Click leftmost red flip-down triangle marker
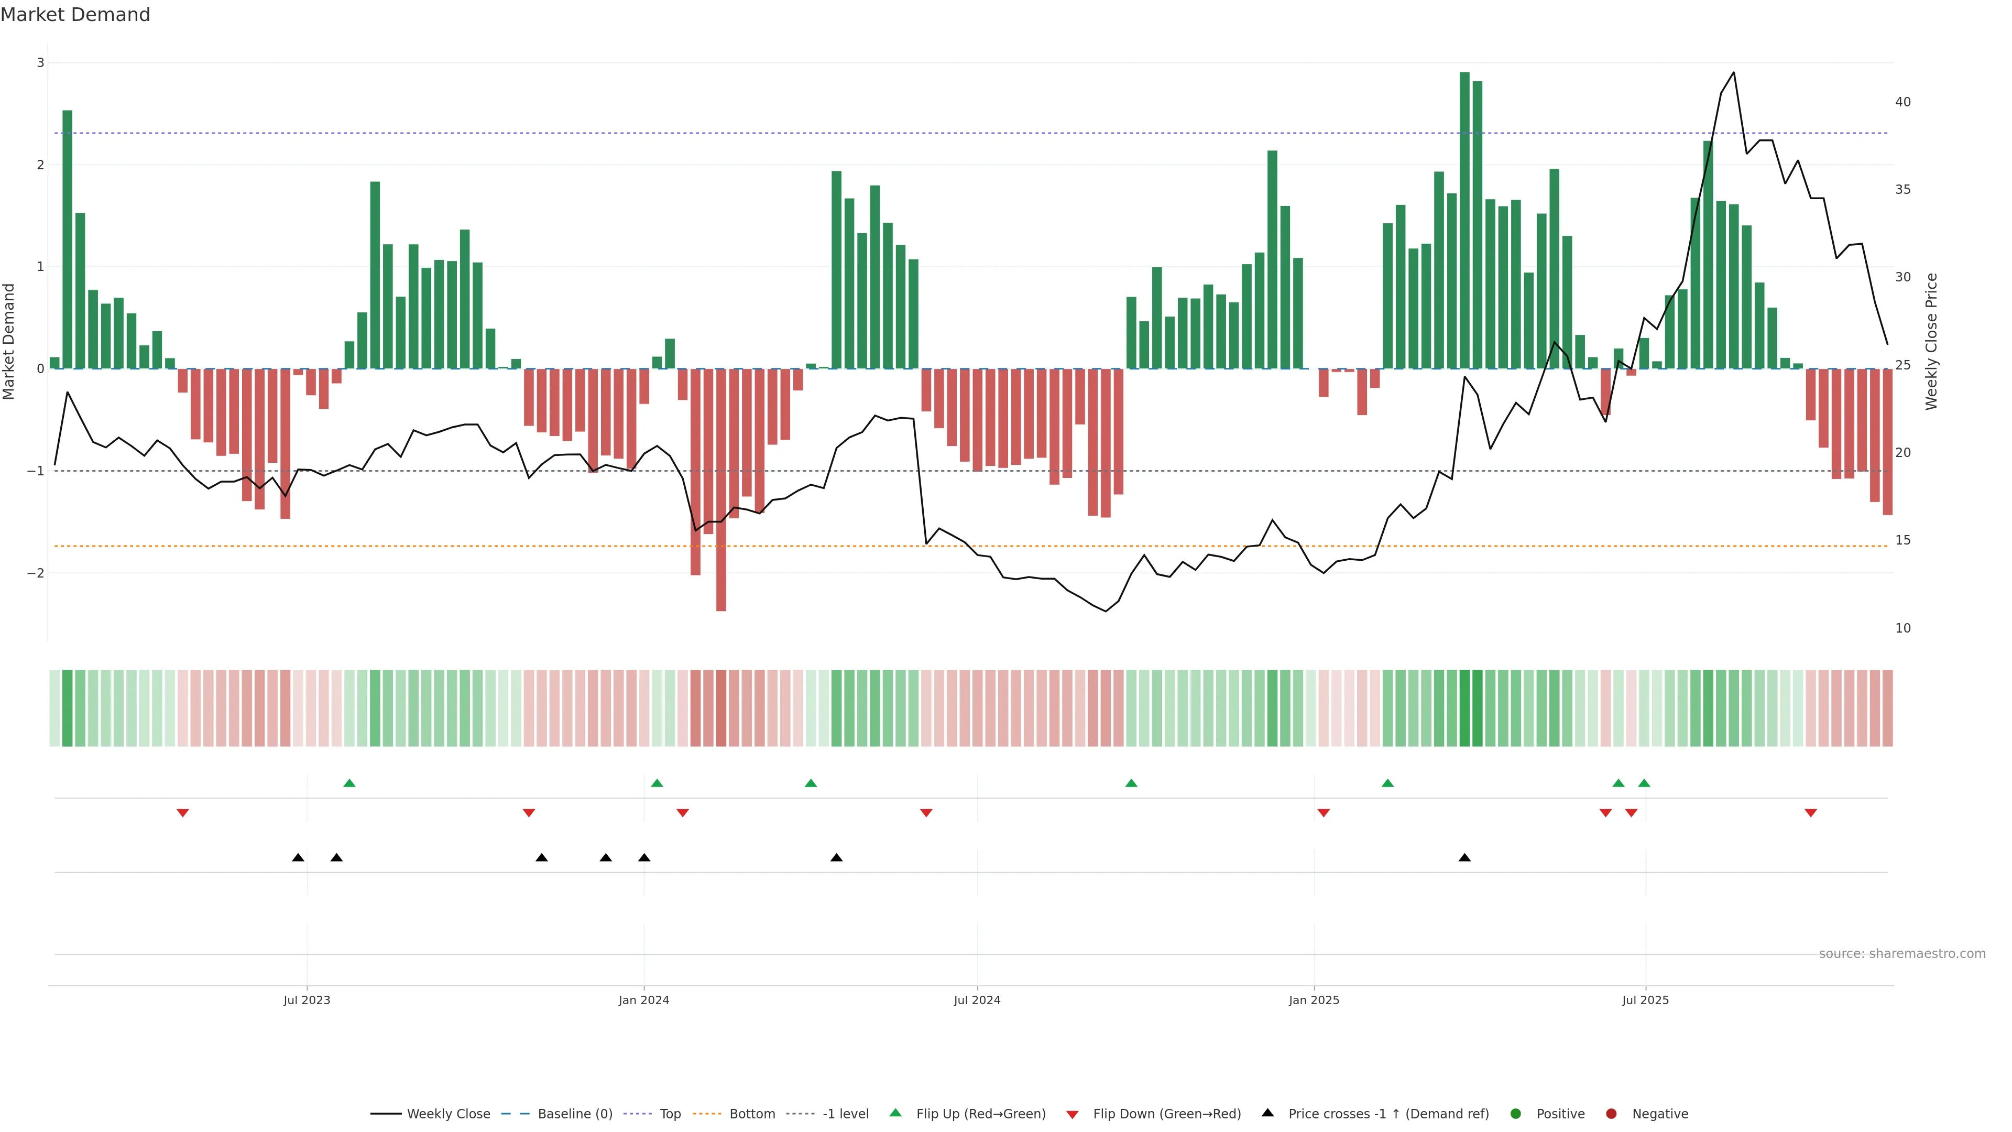Image resolution: width=2012 pixels, height=1132 pixels. tap(183, 813)
